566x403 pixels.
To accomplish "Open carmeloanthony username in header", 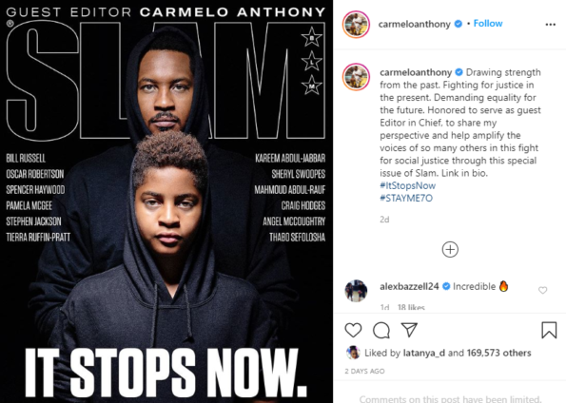I will tap(415, 24).
